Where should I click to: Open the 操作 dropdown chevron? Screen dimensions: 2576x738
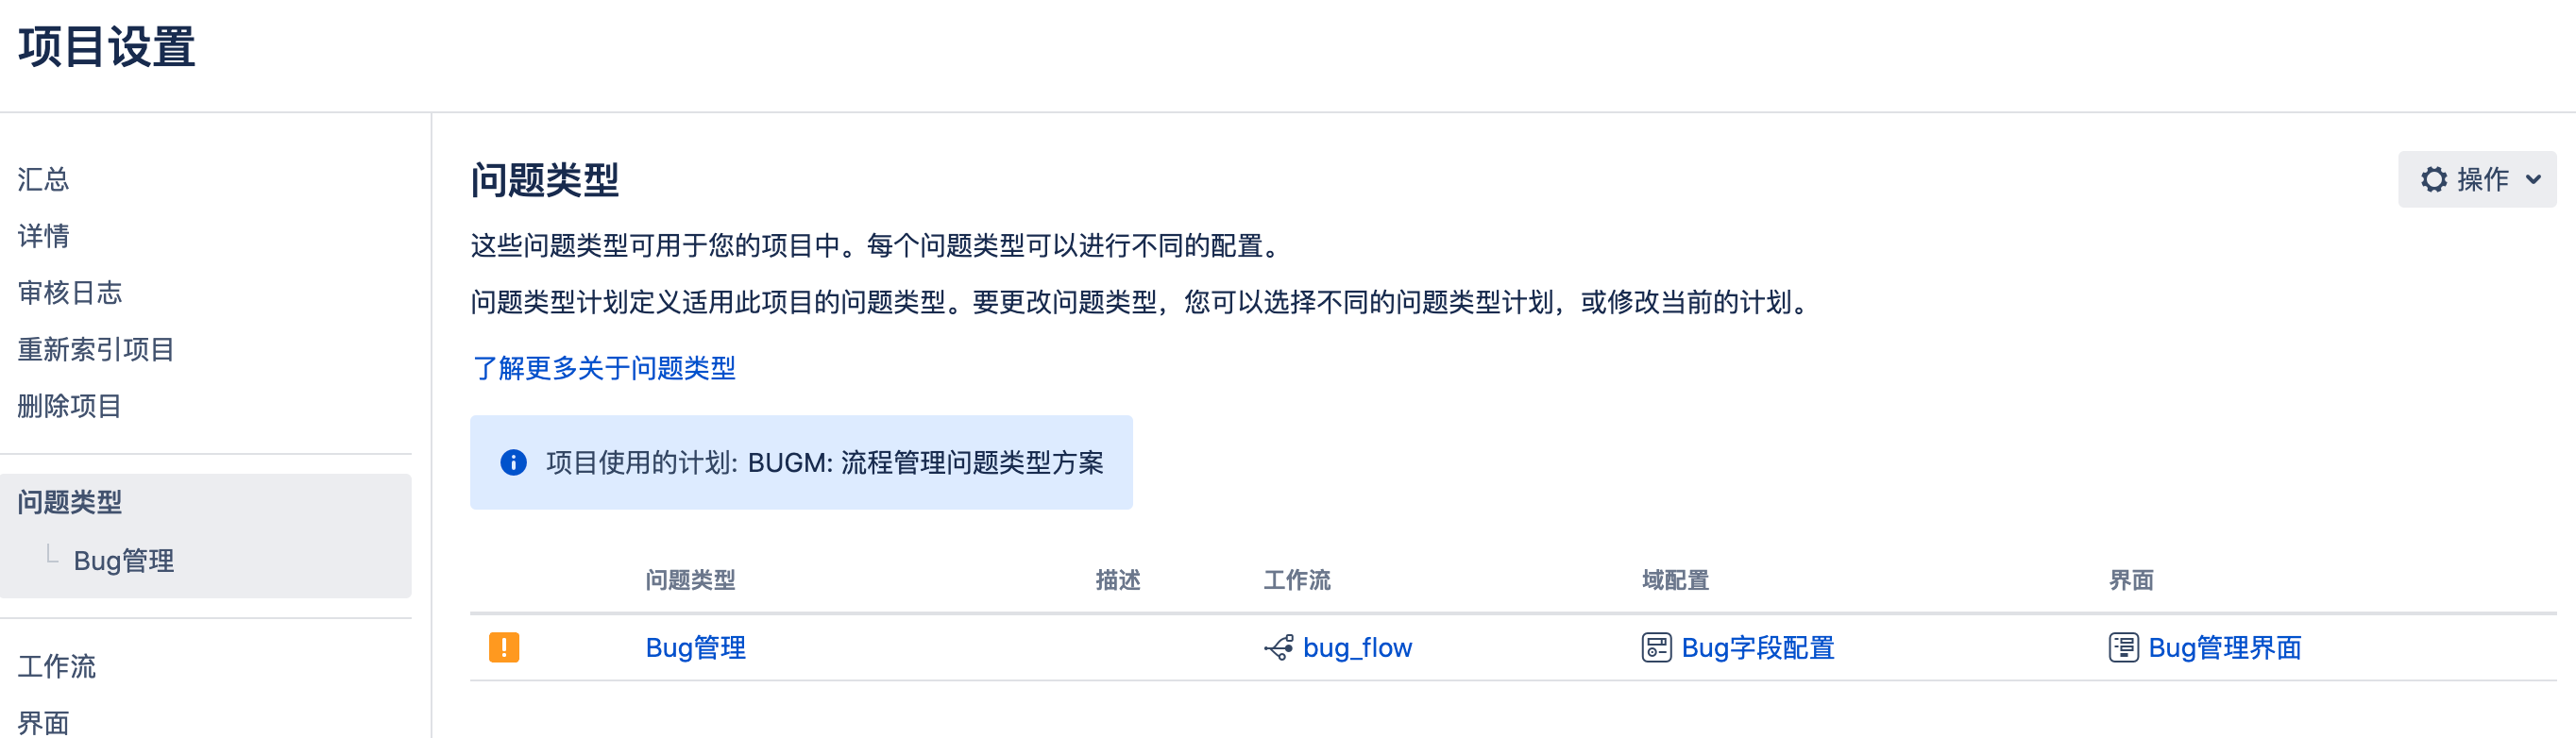[x=2533, y=180]
